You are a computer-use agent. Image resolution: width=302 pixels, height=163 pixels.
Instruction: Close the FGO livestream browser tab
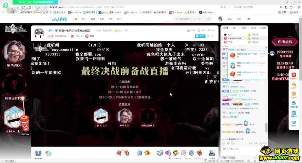[x=56, y=2]
